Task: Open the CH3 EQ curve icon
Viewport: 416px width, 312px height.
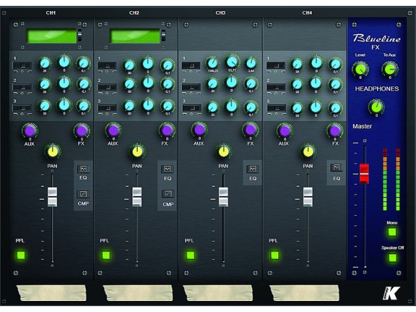Action: pyautogui.click(x=253, y=169)
